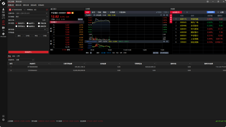Open the watchlist gear settings icon
This screenshot has height=127, width=226.
pos(218,12)
